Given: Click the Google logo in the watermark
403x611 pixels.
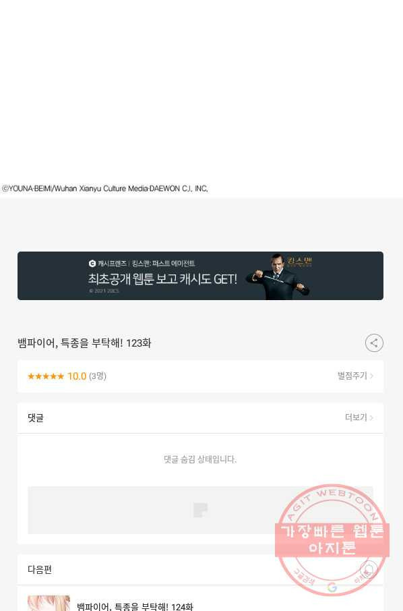Looking at the screenshot, I should pyautogui.click(x=332, y=587).
